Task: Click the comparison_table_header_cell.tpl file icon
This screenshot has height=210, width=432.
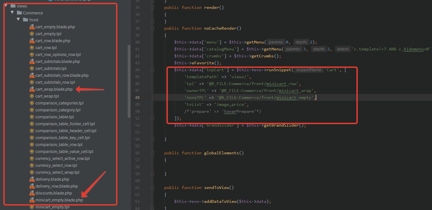Action: (32, 131)
